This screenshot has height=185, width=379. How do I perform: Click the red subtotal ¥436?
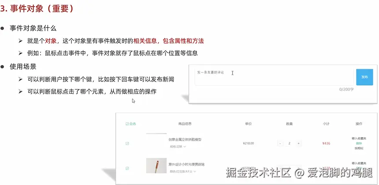326,144
